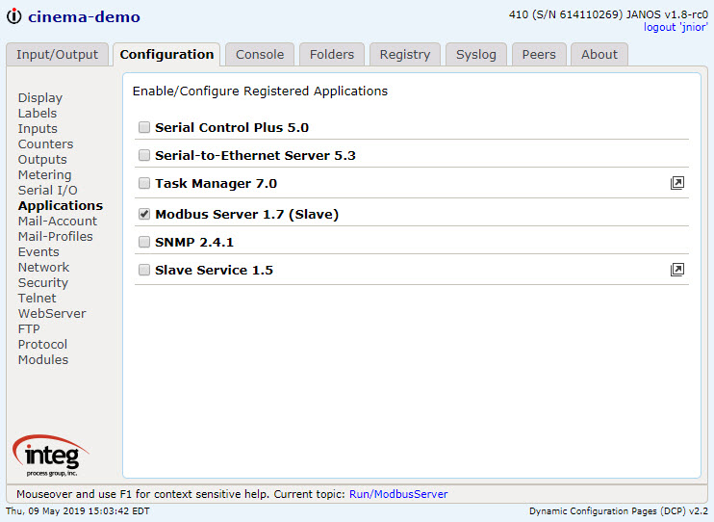Tick the SNMP 2.4.1 checkbox
Image resolution: width=714 pixels, height=522 pixels.
click(144, 242)
